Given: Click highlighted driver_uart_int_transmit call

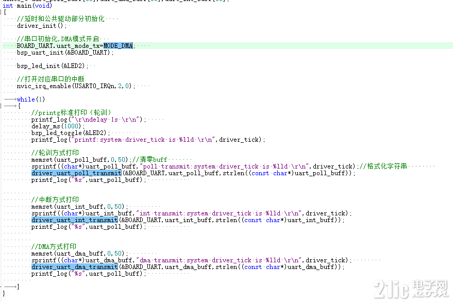Looking at the screenshot, I should [75, 220].
